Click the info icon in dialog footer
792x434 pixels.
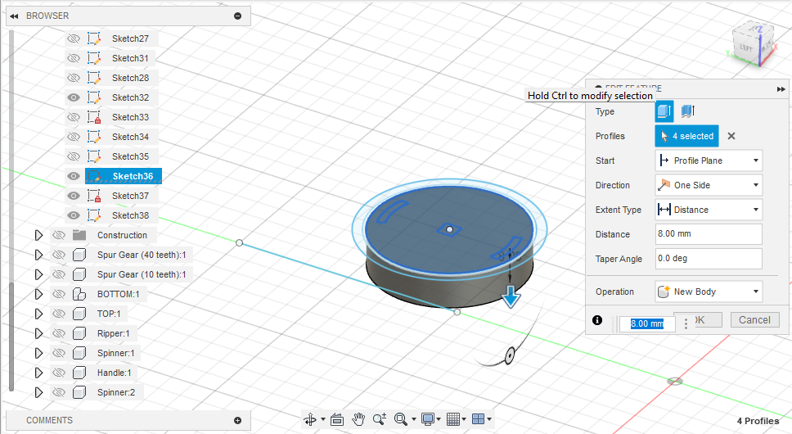[597, 320]
